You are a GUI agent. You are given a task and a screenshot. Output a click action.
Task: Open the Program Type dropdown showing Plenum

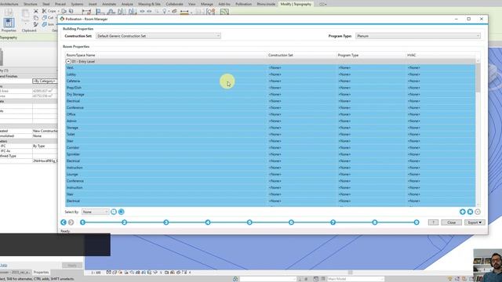pos(418,36)
